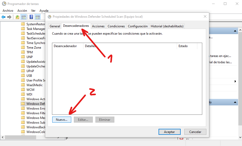Select the WindowsBackup folder
This screenshot has height=146, width=242.
pos(36,127)
